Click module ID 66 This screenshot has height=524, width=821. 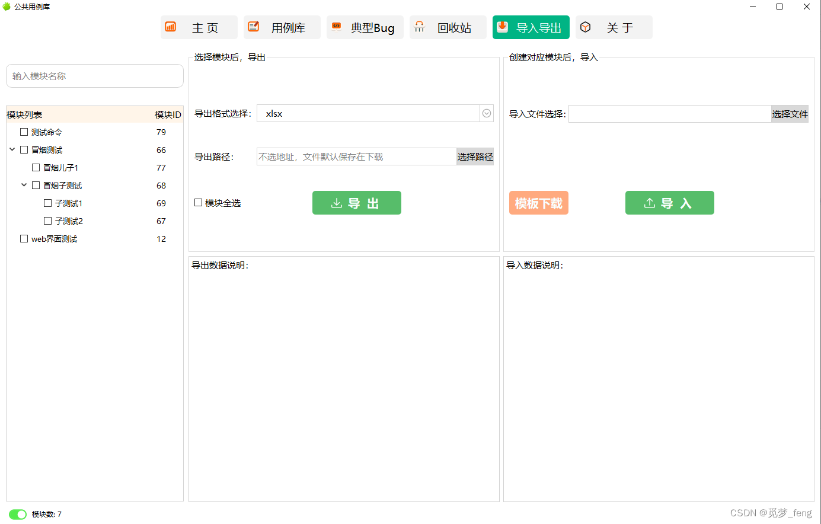[x=161, y=150]
